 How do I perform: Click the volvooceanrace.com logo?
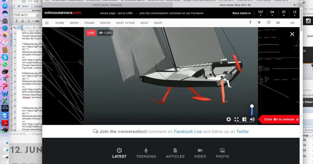(63, 13)
